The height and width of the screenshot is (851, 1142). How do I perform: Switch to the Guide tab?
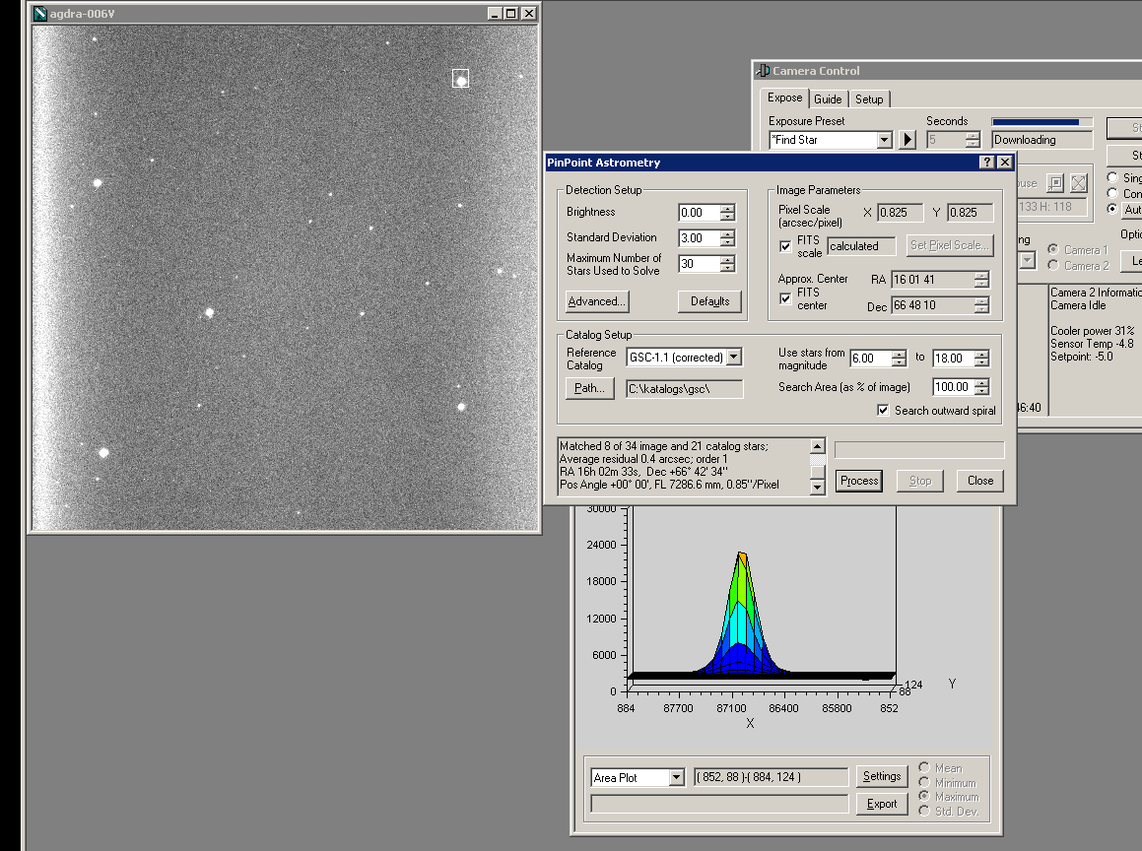point(828,99)
